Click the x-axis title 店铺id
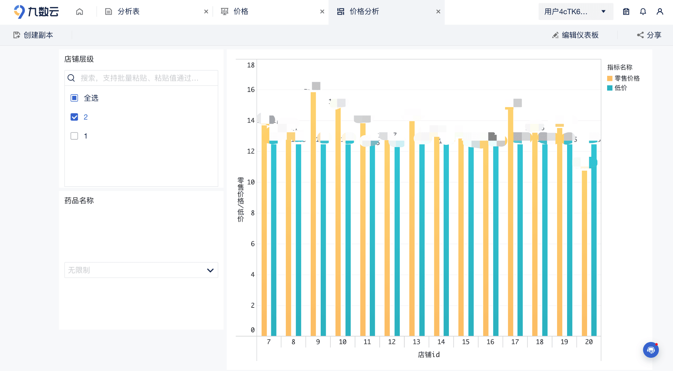Viewport: 673px width, 371px height. tap(429, 355)
